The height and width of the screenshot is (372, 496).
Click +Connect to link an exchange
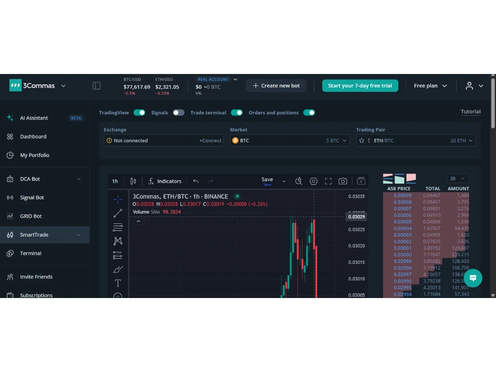[x=210, y=141]
